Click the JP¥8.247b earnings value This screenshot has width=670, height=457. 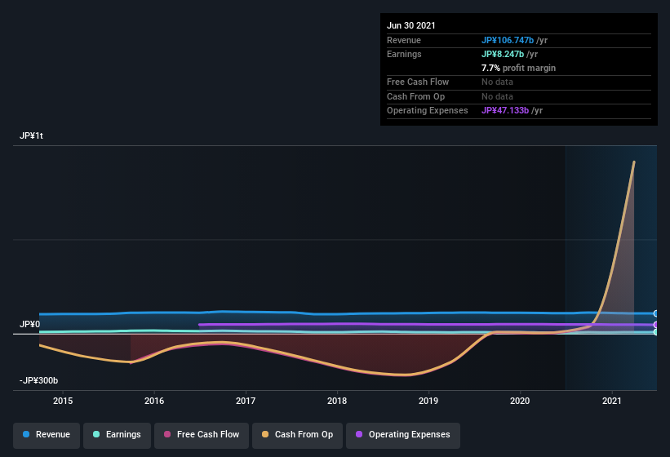click(x=503, y=54)
